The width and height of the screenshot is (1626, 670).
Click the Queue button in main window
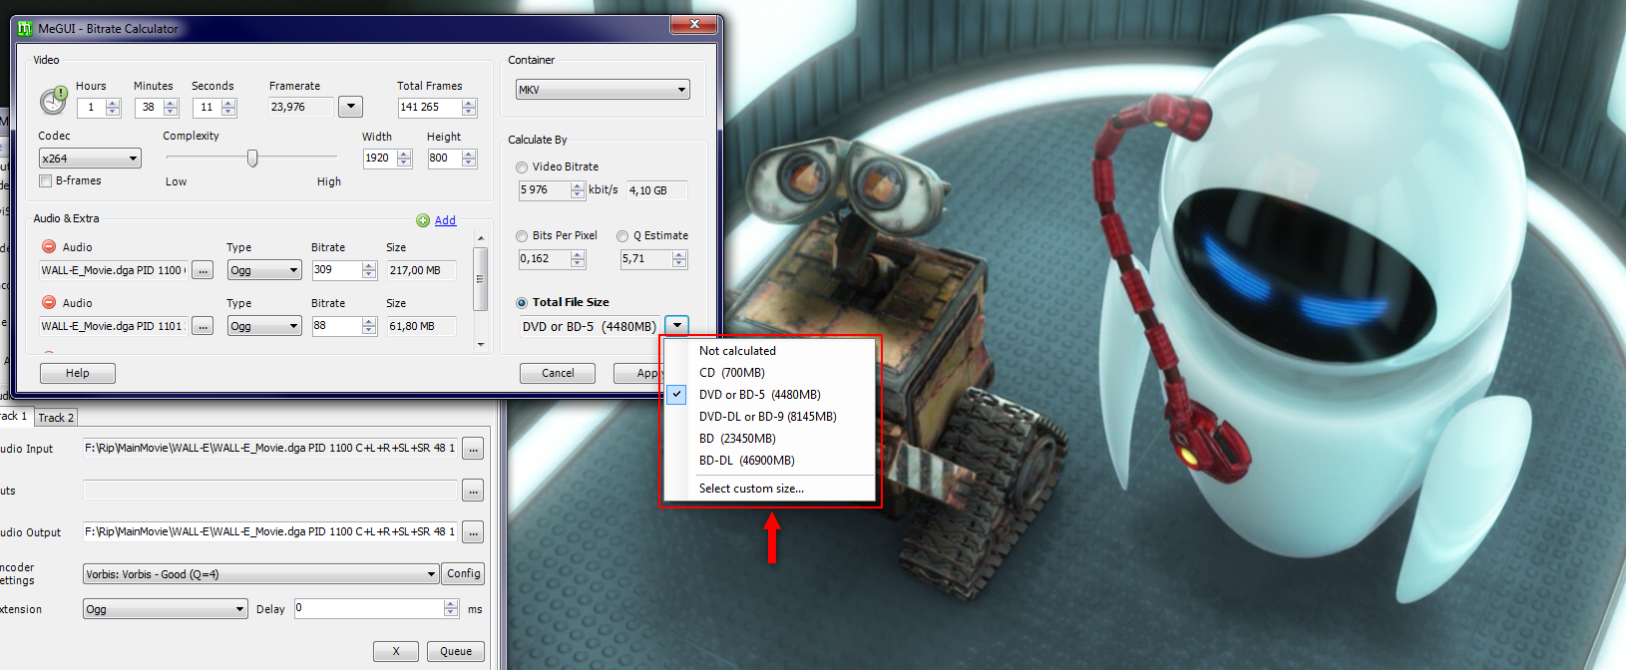pos(456,651)
